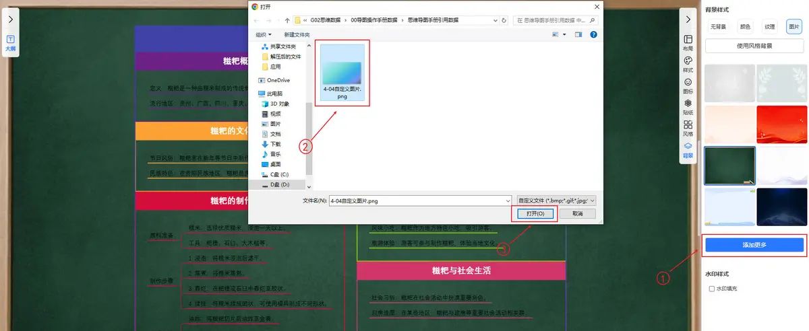The height and width of the screenshot is (331, 809).
Task: Open the 图标 emoji icon panel
Action: pyautogui.click(x=688, y=85)
